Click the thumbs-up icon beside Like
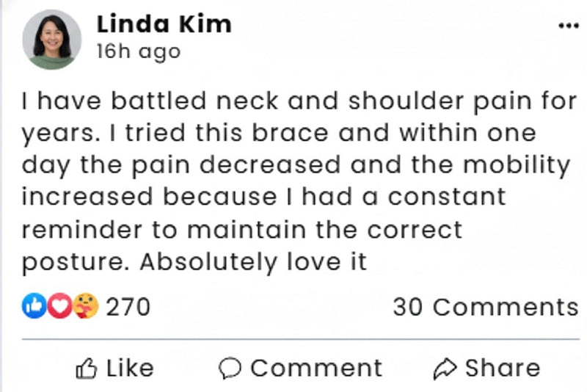The image size is (587, 392). coord(87,368)
